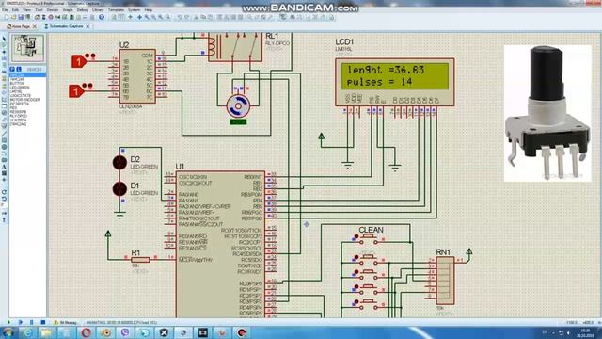
Task: Switch to the Home Page tab
Action: [19, 26]
